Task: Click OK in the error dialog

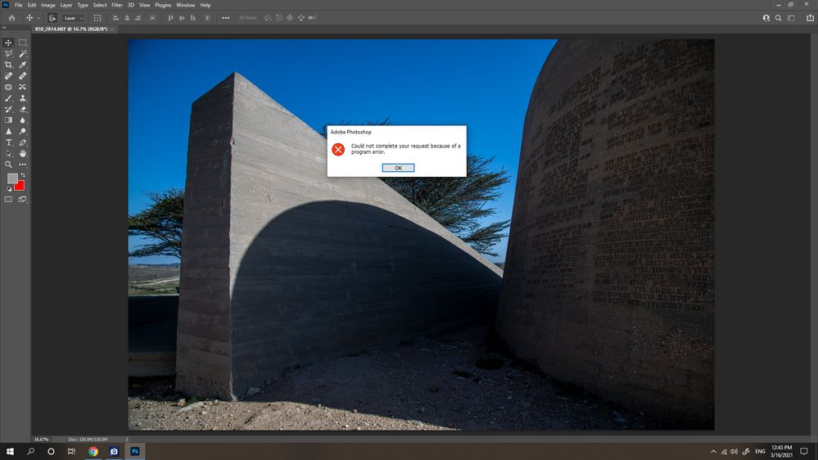Action: click(398, 168)
